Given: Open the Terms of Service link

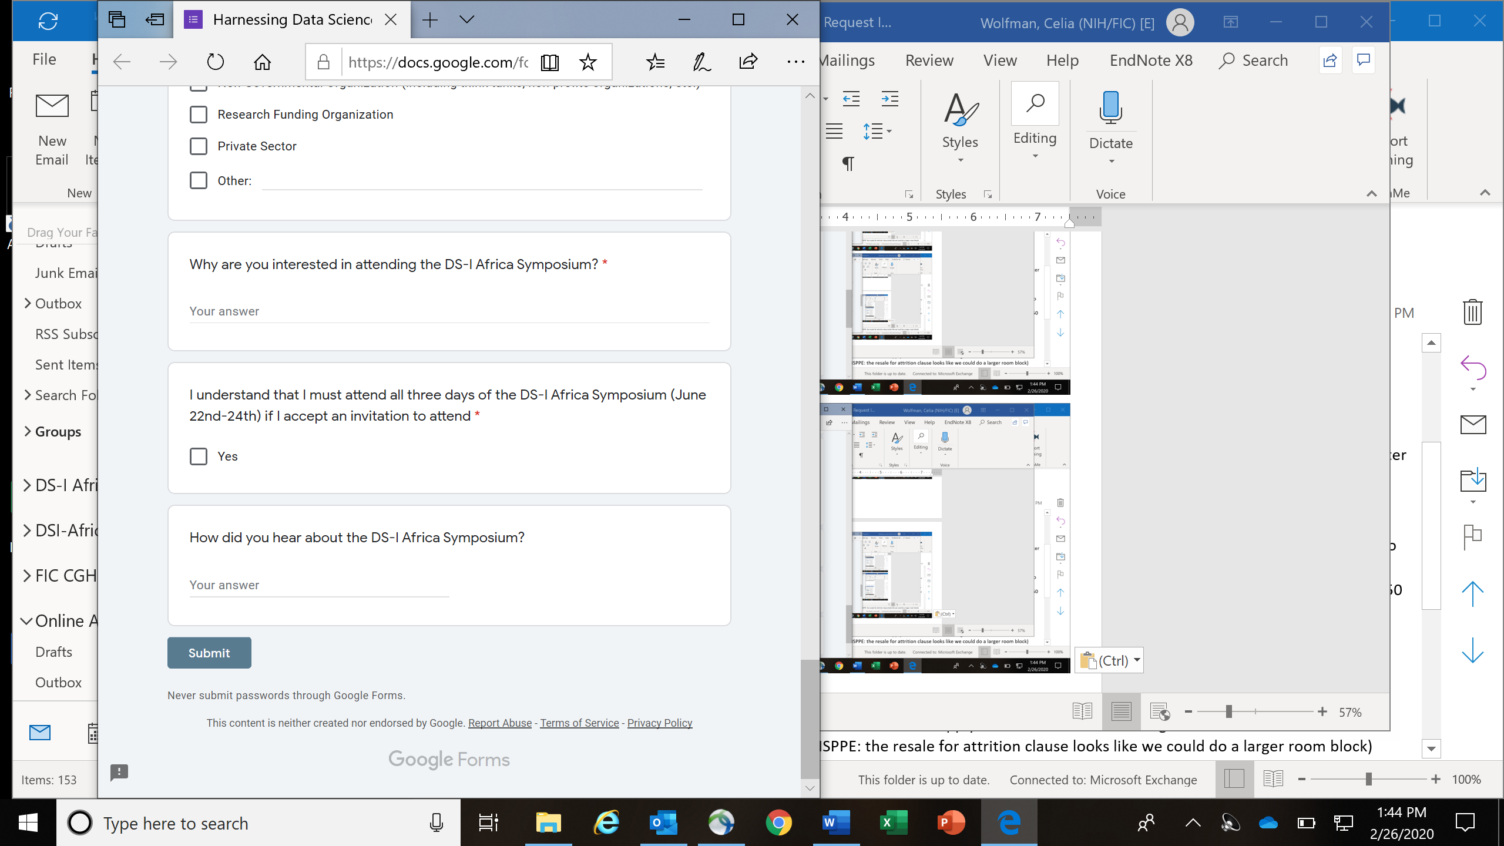Looking at the screenshot, I should click(x=579, y=723).
